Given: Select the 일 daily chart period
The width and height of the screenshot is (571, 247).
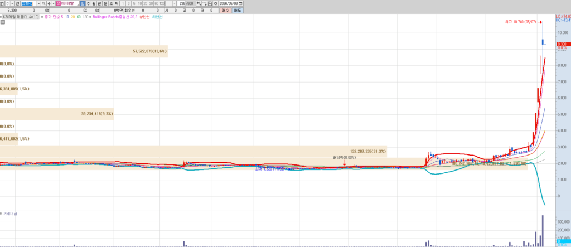Looking at the screenshot, I should (x=83, y=3).
